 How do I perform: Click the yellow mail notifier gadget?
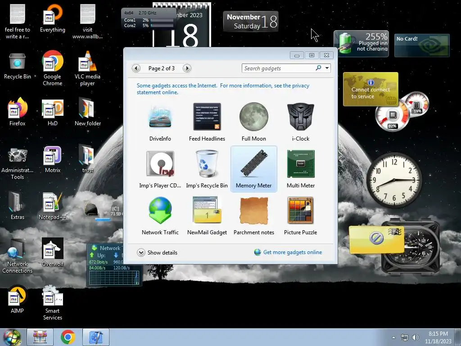click(x=376, y=240)
